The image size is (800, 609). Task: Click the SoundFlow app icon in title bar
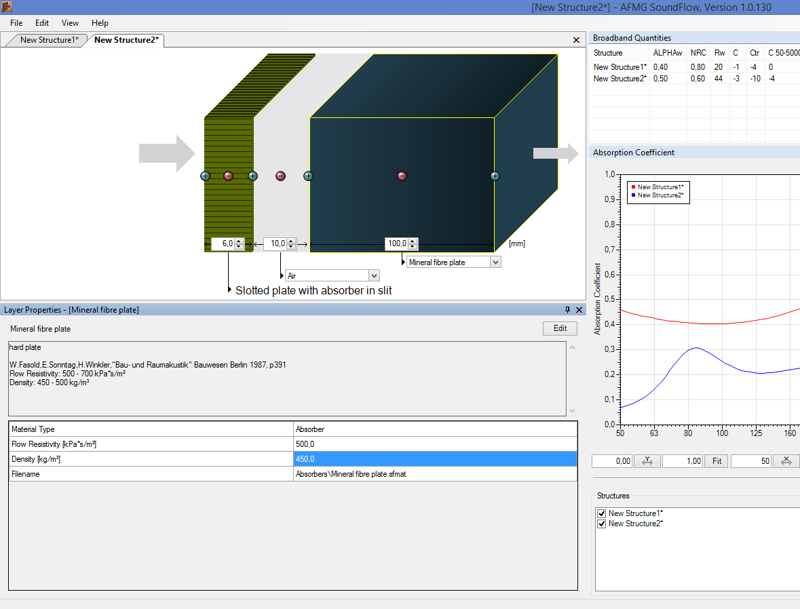click(7, 7)
